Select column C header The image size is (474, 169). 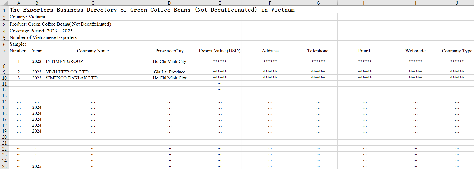(93, 3)
